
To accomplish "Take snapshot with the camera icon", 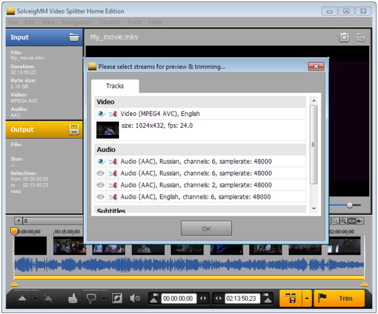I will coord(344,37).
